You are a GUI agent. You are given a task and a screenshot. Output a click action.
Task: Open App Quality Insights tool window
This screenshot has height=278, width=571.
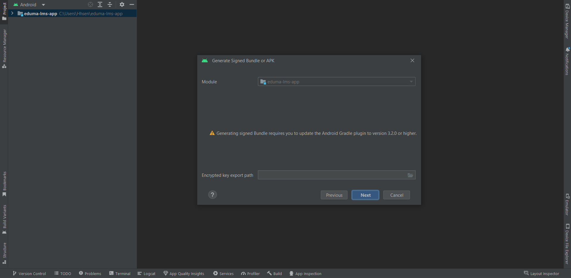point(184,274)
